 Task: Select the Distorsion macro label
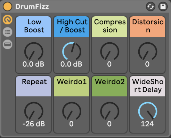147,27
